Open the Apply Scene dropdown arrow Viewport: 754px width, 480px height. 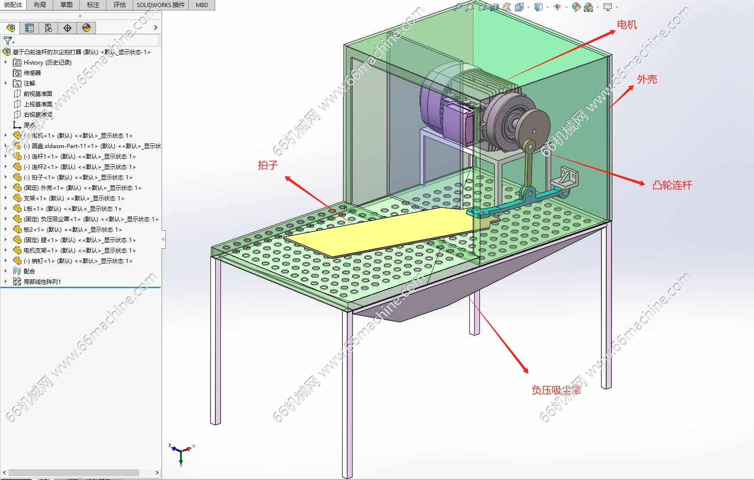[x=598, y=7]
